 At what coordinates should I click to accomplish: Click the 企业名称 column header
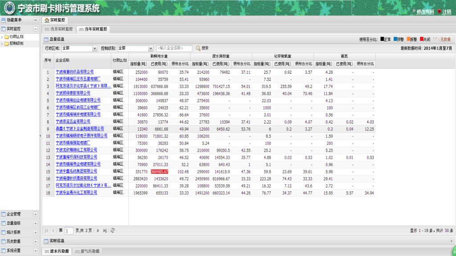(82, 60)
